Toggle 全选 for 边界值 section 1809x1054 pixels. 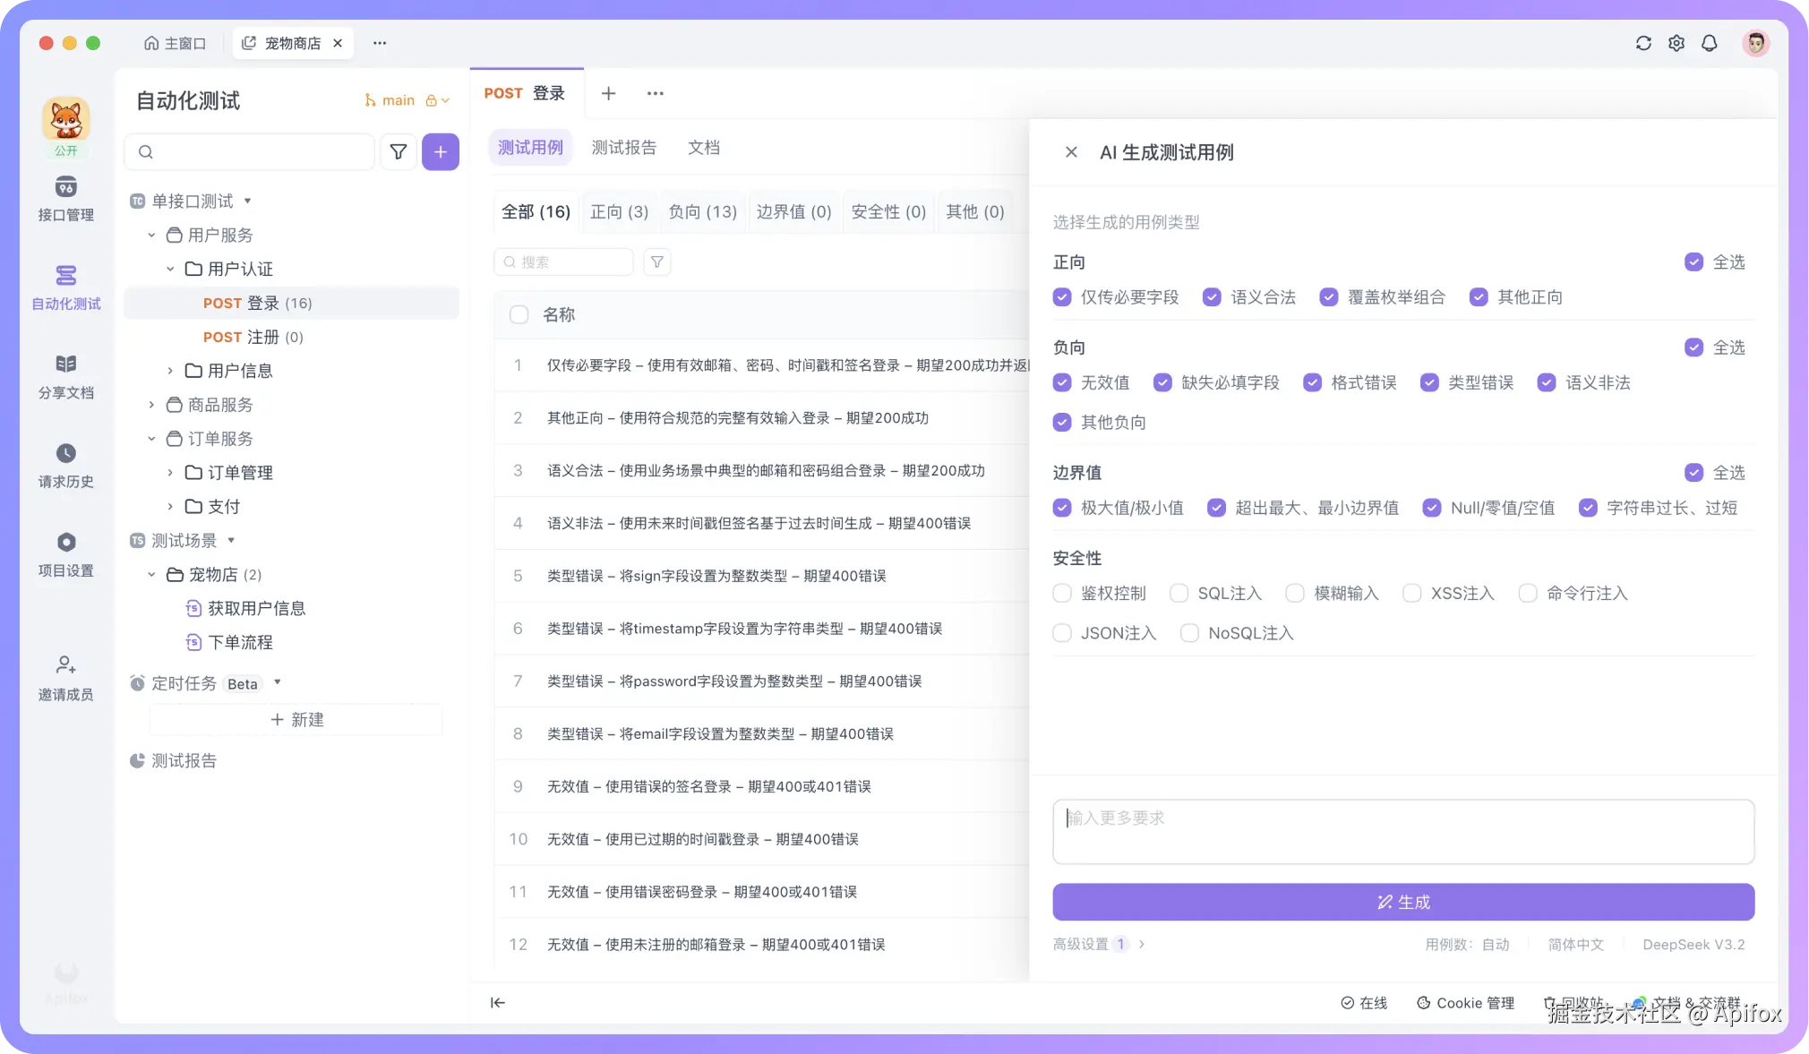[1693, 472]
